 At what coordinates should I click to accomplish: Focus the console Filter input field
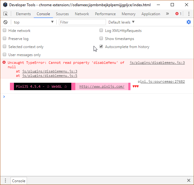(x=82, y=22)
